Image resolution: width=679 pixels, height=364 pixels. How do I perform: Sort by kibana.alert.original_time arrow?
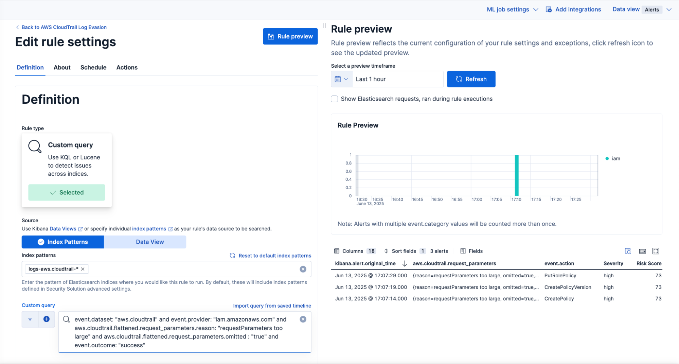pos(405,263)
